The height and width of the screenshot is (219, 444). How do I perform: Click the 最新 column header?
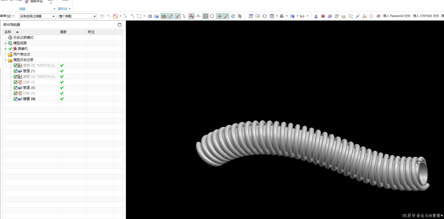click(72, 32)
